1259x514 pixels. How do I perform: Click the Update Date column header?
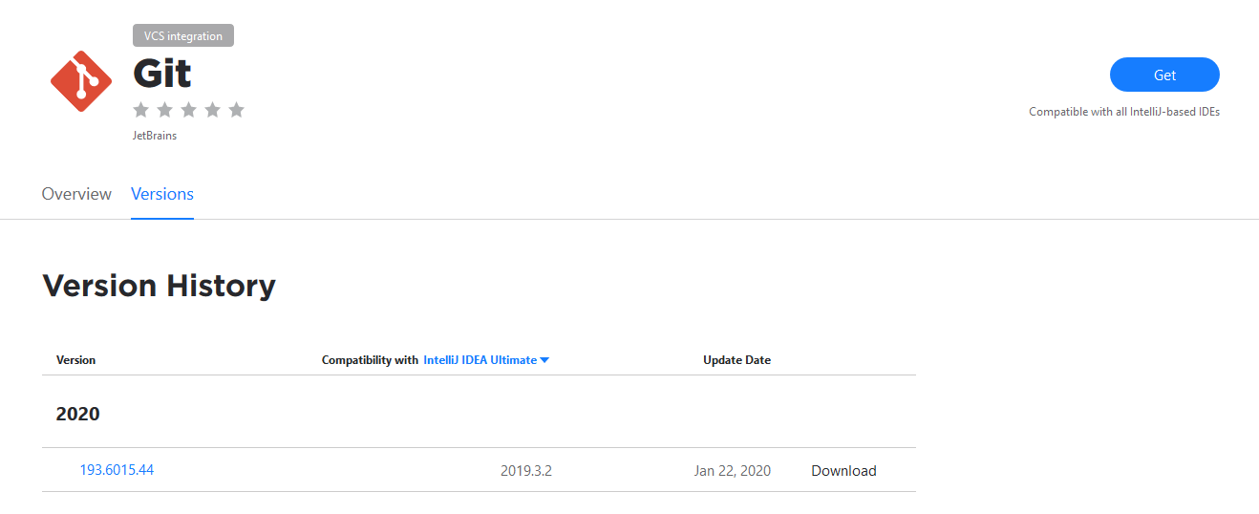(x=736, y=360)
